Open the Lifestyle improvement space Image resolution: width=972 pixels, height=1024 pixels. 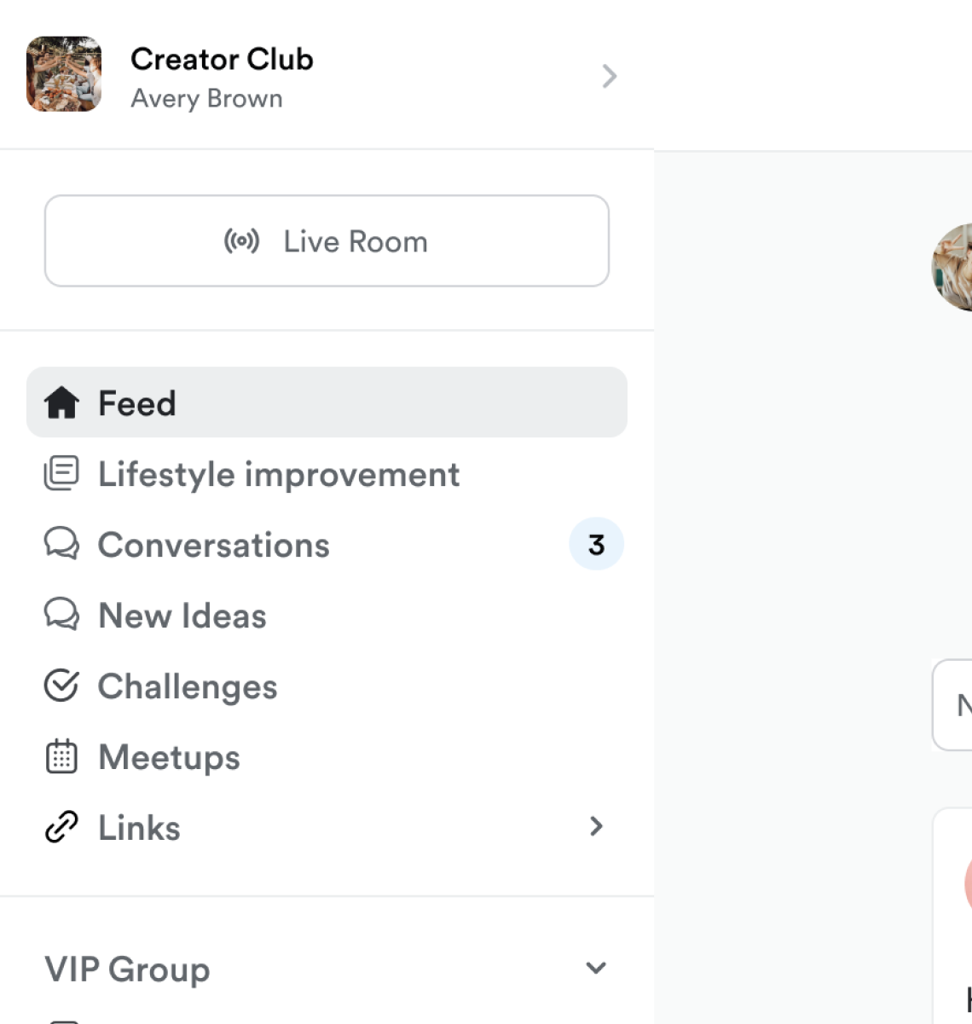279,474
